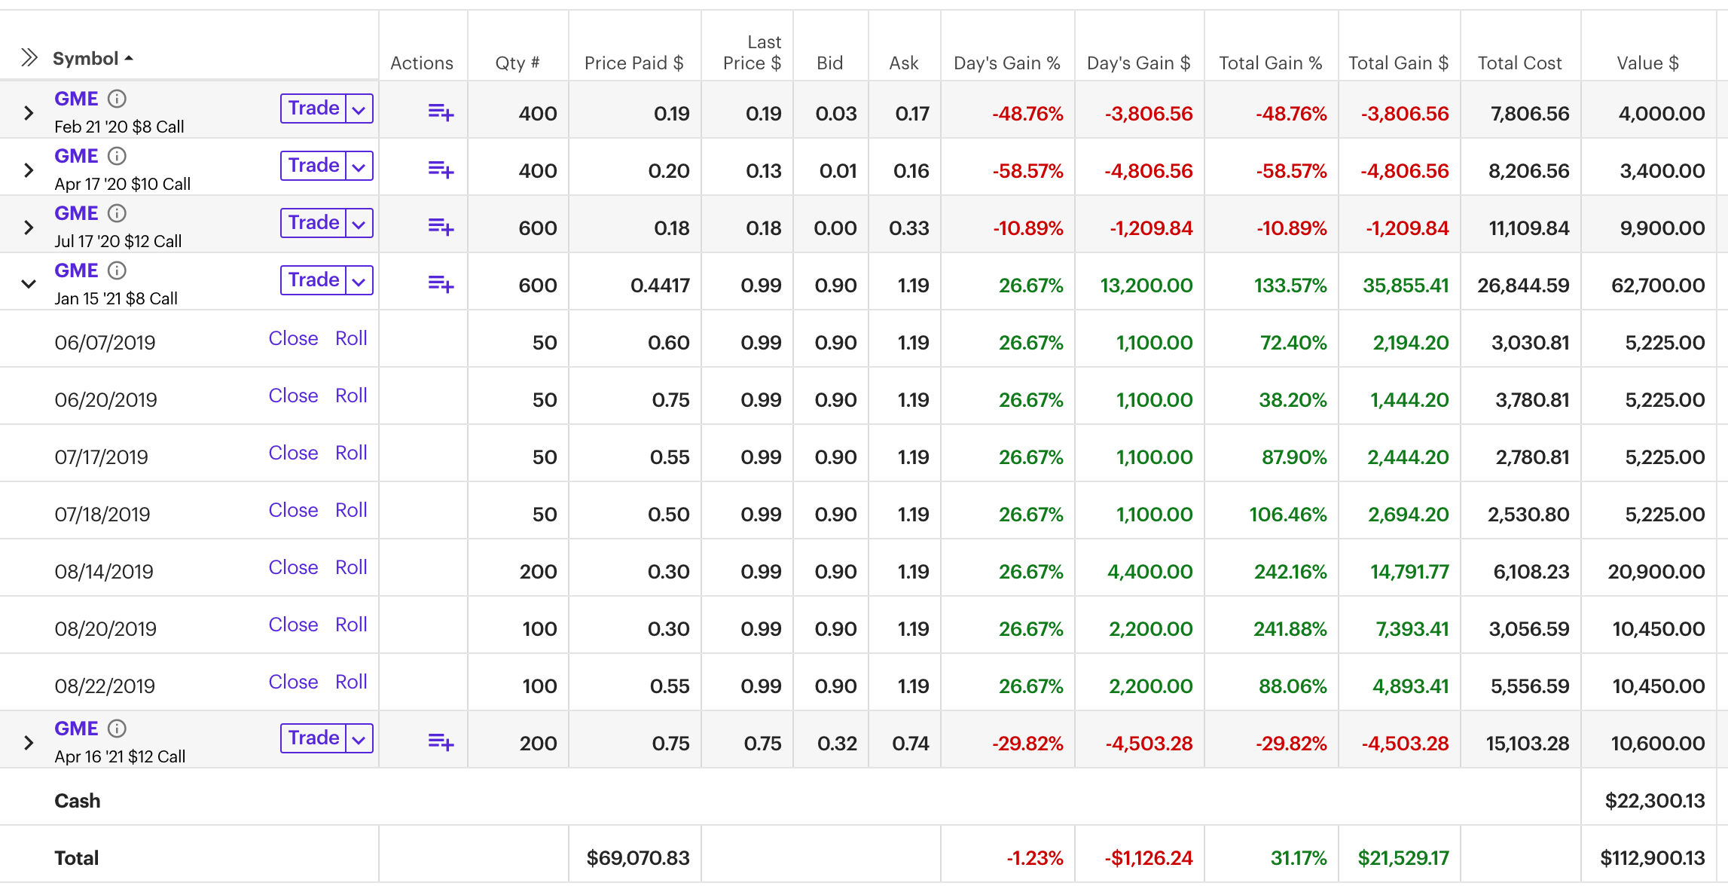Roll the 08/14/2019 lot
This screenshot has width=1728, height=895.
click(x=351, y=567)
